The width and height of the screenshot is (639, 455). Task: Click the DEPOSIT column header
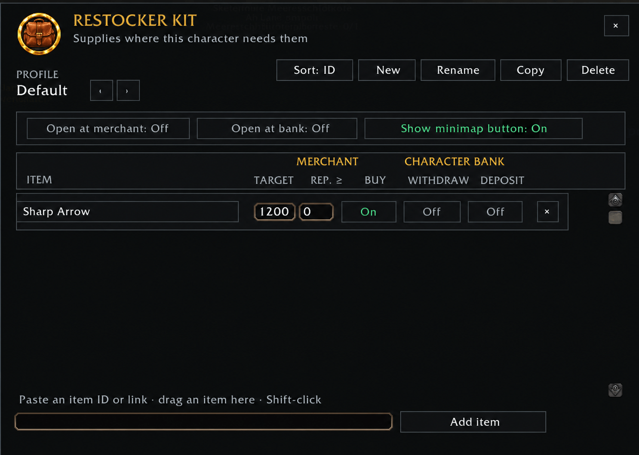coord(502,180)
